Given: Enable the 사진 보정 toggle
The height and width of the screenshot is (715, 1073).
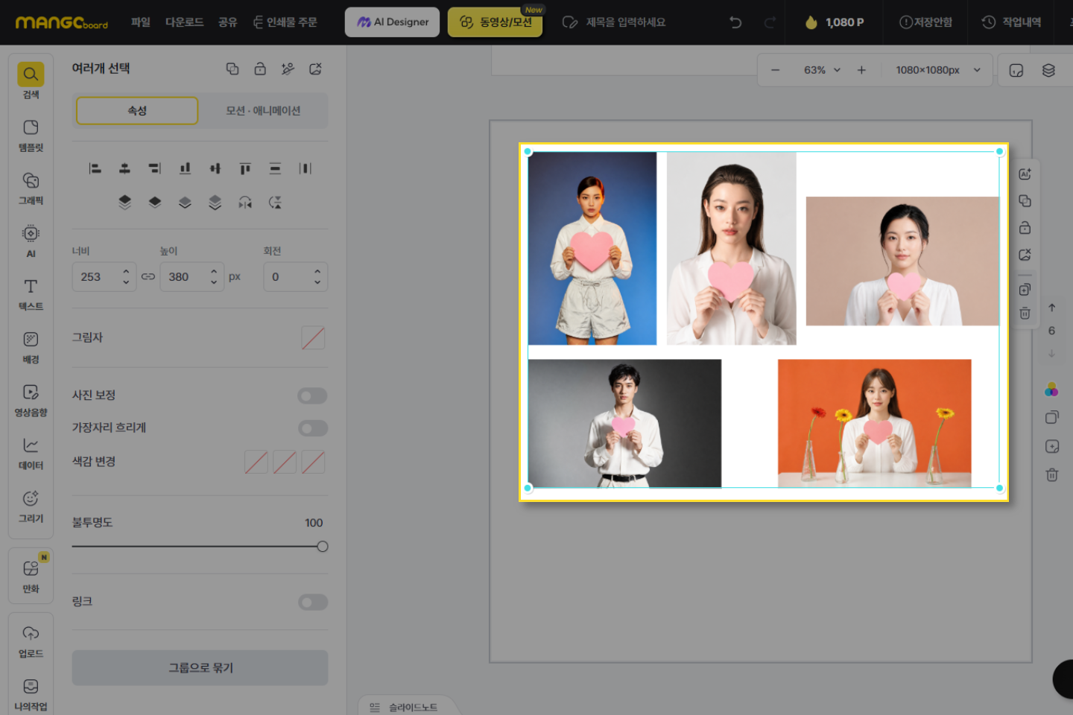Looking at the screenshot, I should (312, 395).
